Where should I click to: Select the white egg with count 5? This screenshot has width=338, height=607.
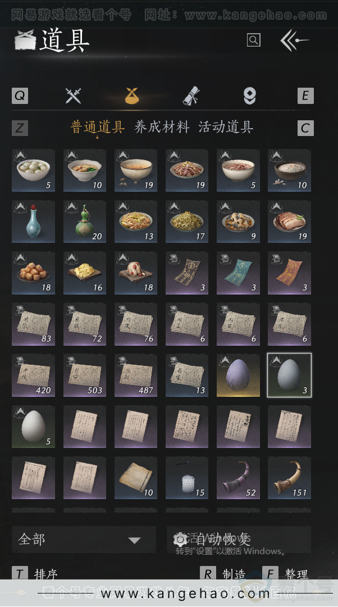[x=33, y=426]
